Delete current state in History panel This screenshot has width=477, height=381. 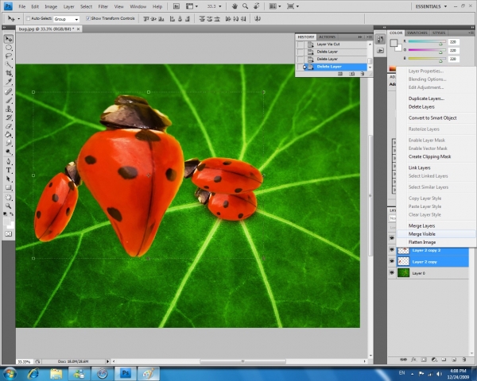pyautogui.click(x=362, y=74)
